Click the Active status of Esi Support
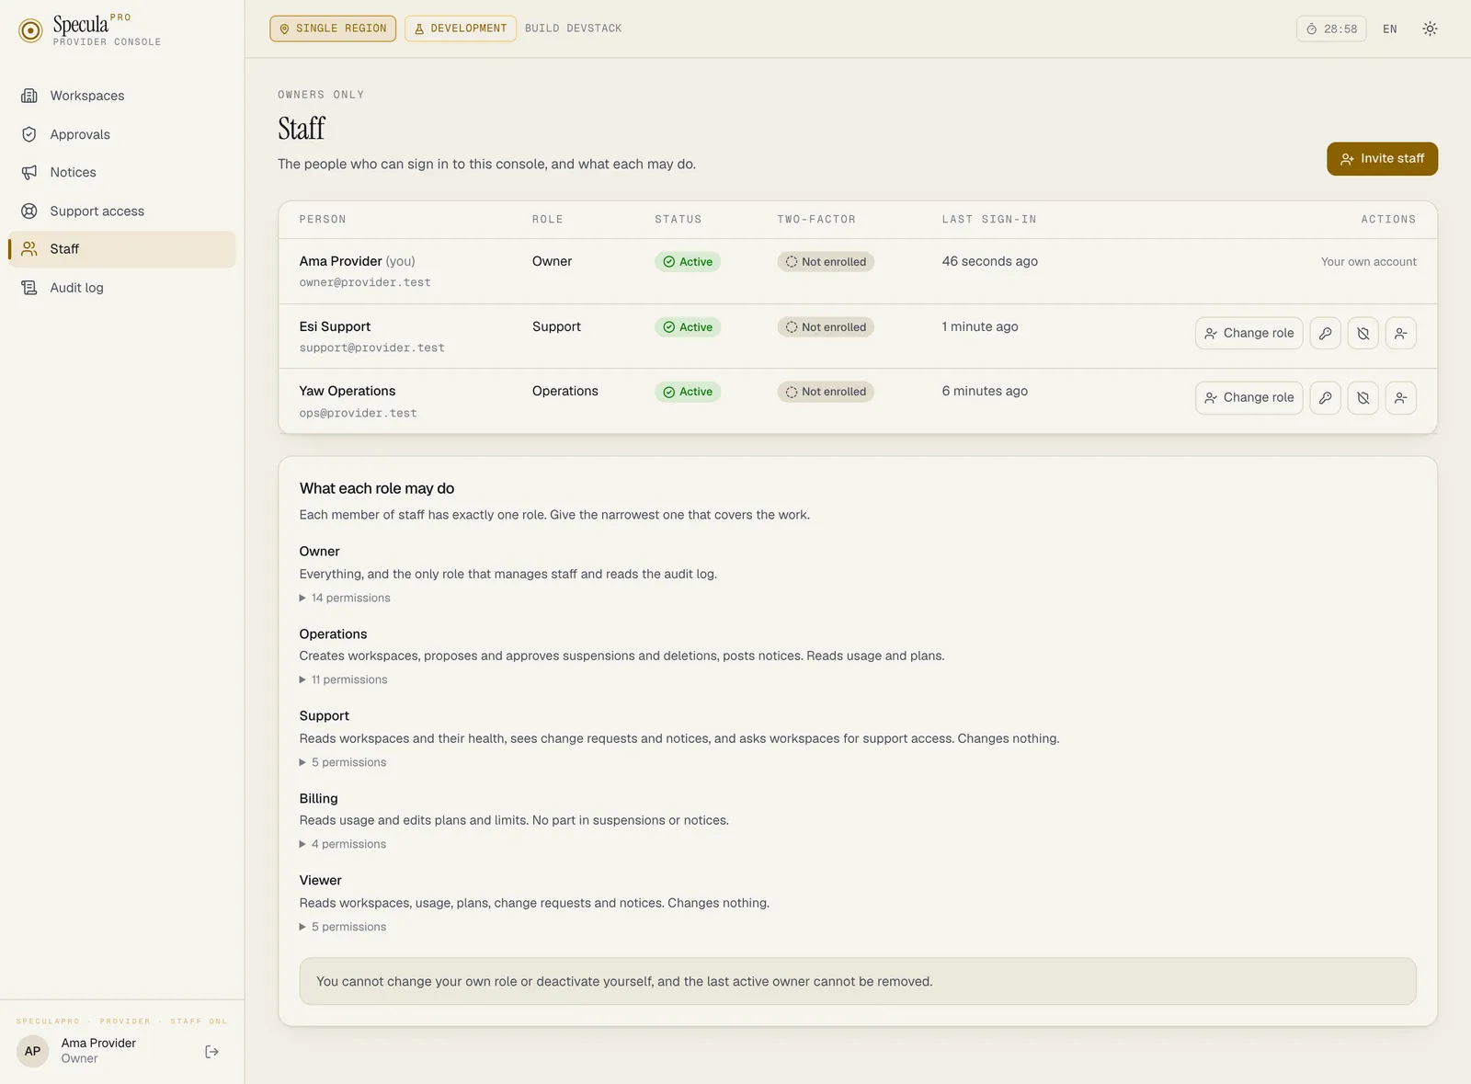Viewport: 1471px width, 1084px height. [x=688, y=327]
